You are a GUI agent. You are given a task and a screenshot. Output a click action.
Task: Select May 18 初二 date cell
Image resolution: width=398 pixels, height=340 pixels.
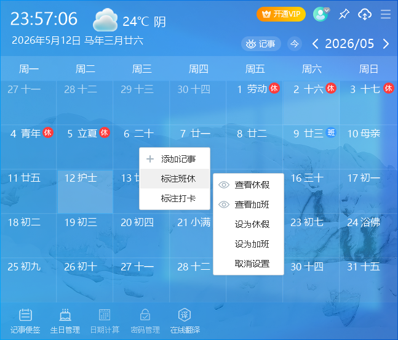[x=28, y=236]
